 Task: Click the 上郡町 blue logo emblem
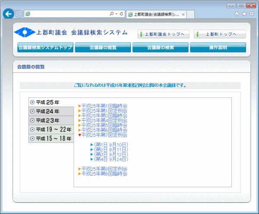25,32
